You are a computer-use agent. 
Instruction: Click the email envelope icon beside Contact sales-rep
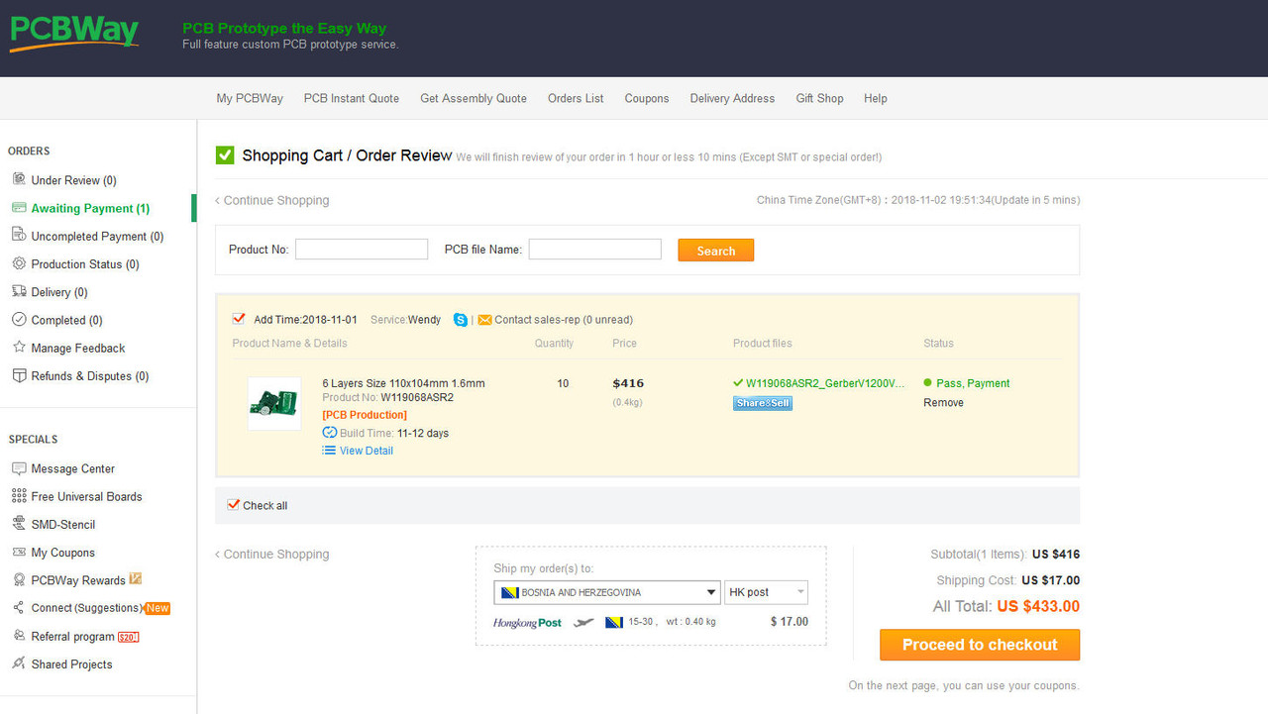point(484,320)
